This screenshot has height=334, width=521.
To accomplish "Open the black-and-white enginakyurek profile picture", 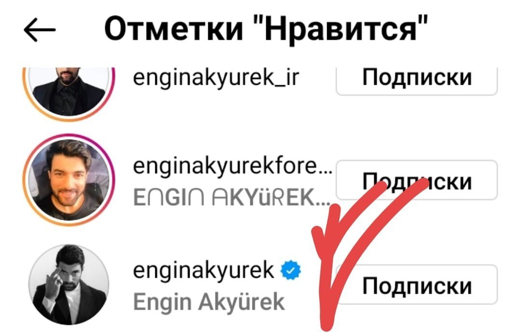I will point(69,285).
